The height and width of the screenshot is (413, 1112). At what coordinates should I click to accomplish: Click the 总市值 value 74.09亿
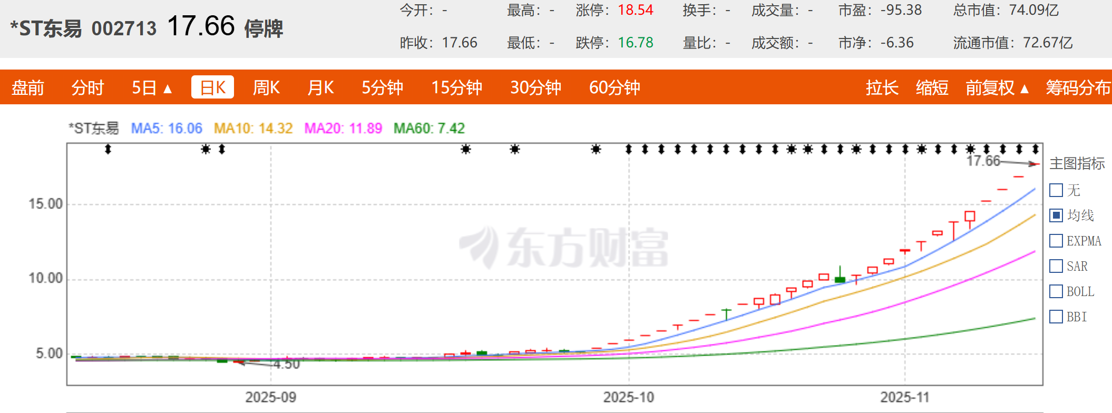point(1034,10)
